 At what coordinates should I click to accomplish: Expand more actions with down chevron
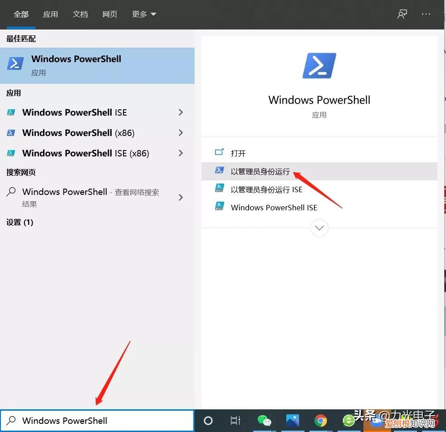click(x=319, y=228)
